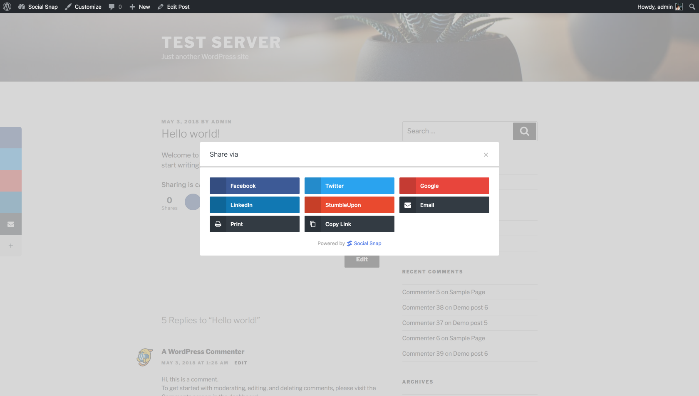Click the "Recent Comments" widget heading
699x396 pixels.
pos(432,272)
